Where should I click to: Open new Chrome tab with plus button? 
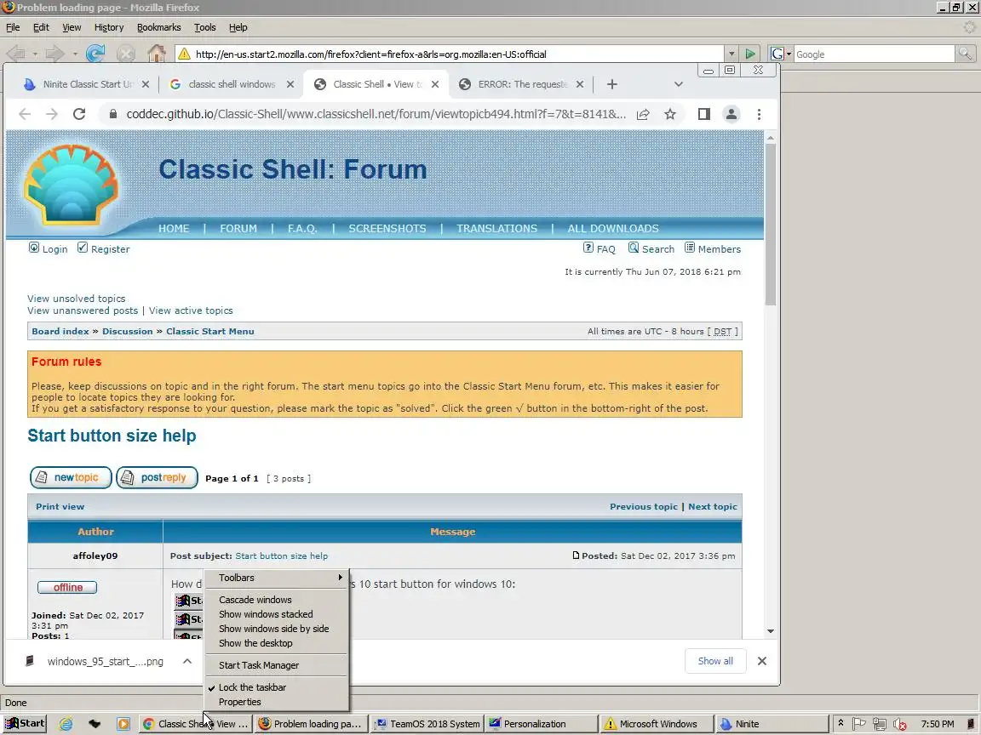click(612, 84)
